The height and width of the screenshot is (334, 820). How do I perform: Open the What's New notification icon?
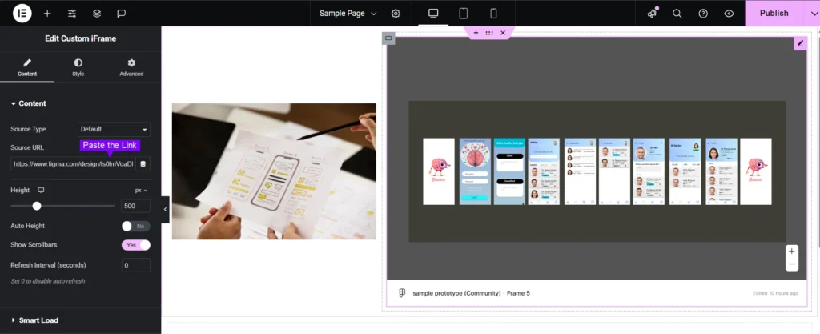click(x=652, y=14)
